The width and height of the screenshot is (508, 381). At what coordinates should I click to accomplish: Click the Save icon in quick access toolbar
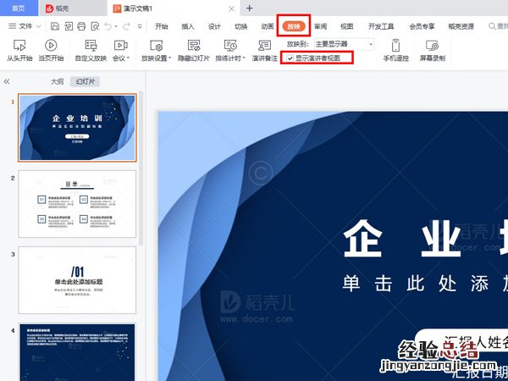pos(55,26)
